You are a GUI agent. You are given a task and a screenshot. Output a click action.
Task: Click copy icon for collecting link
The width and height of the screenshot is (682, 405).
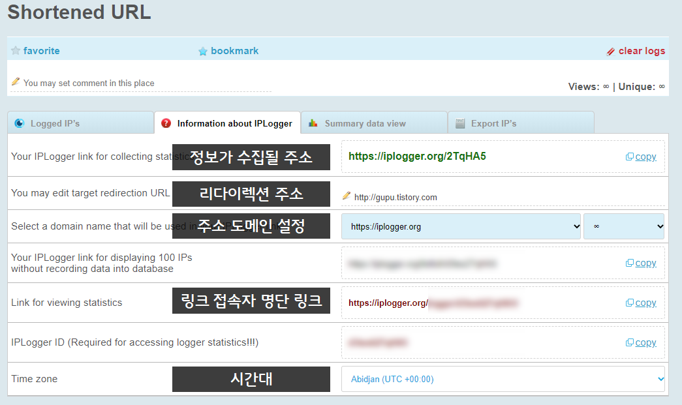[x=629, y=157]
